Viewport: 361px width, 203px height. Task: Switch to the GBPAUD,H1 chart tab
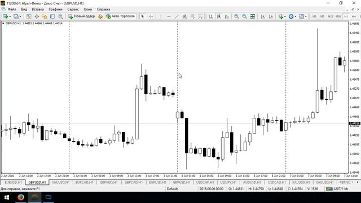coord(109,182)
